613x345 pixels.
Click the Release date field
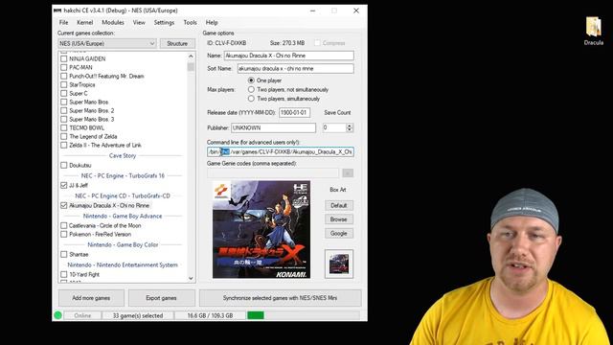coord(294,113)
